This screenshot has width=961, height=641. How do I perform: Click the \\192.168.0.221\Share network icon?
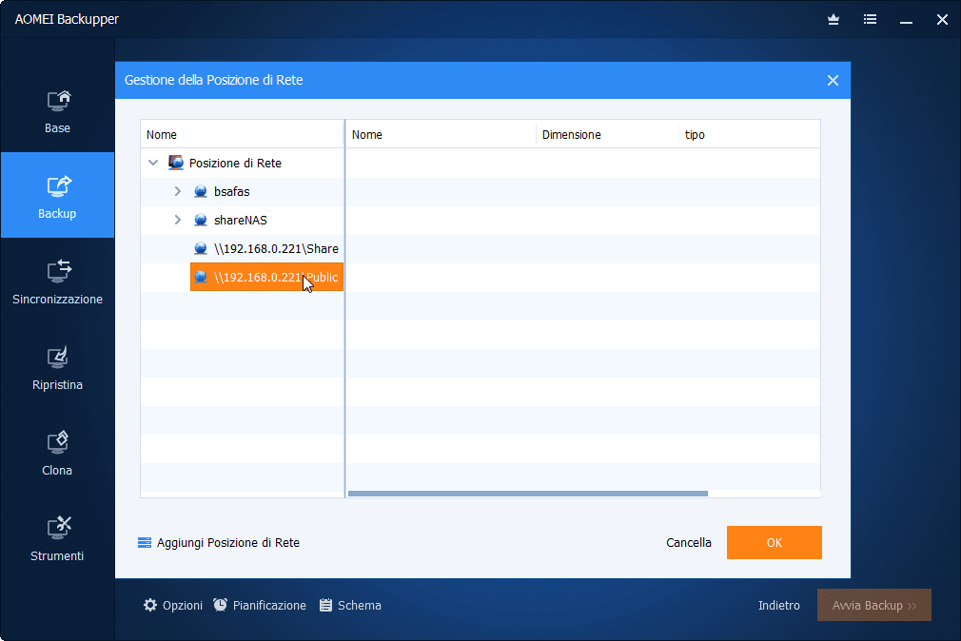click(x=201, y=249)
